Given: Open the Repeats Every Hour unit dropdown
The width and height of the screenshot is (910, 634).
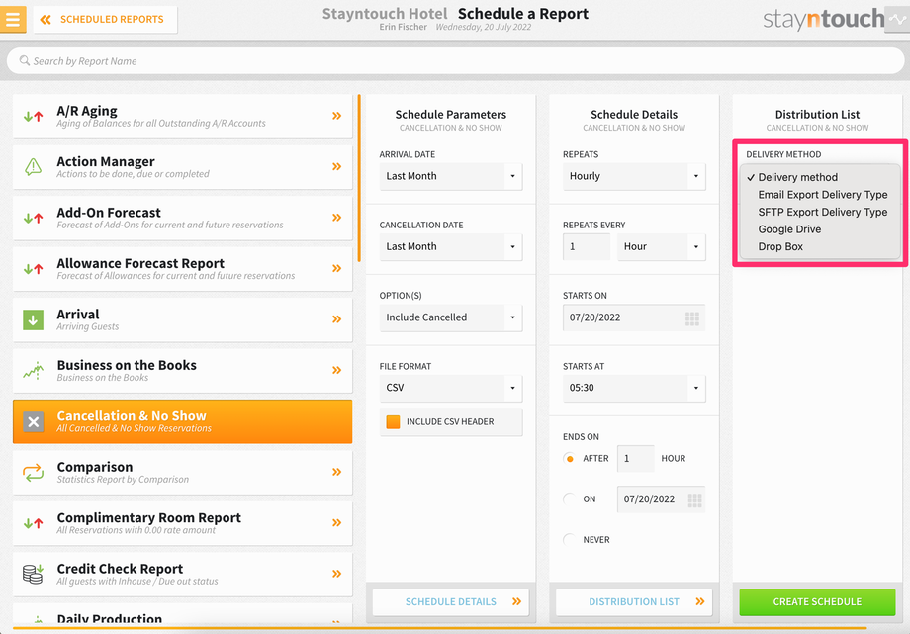Looking at the screenshot, I should (661, 246).
